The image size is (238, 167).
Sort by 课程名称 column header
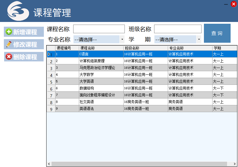tap(101, 48)
